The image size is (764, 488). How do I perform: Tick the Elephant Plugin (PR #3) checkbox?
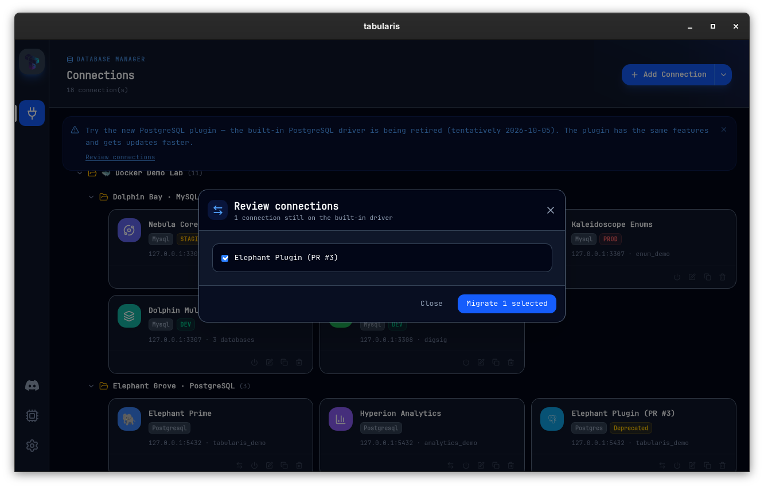pos(225,258)
